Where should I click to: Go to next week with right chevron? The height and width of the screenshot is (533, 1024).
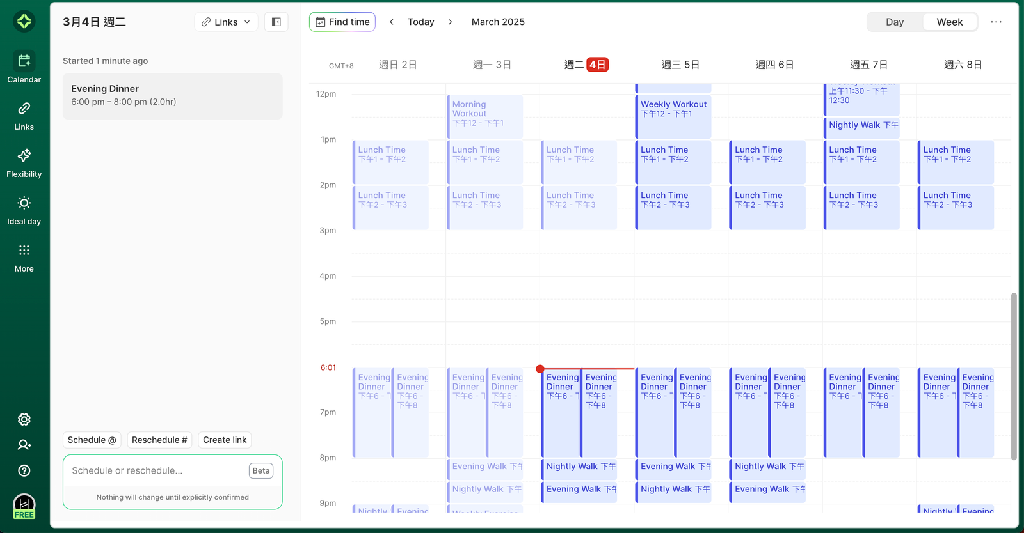[451, 22]
